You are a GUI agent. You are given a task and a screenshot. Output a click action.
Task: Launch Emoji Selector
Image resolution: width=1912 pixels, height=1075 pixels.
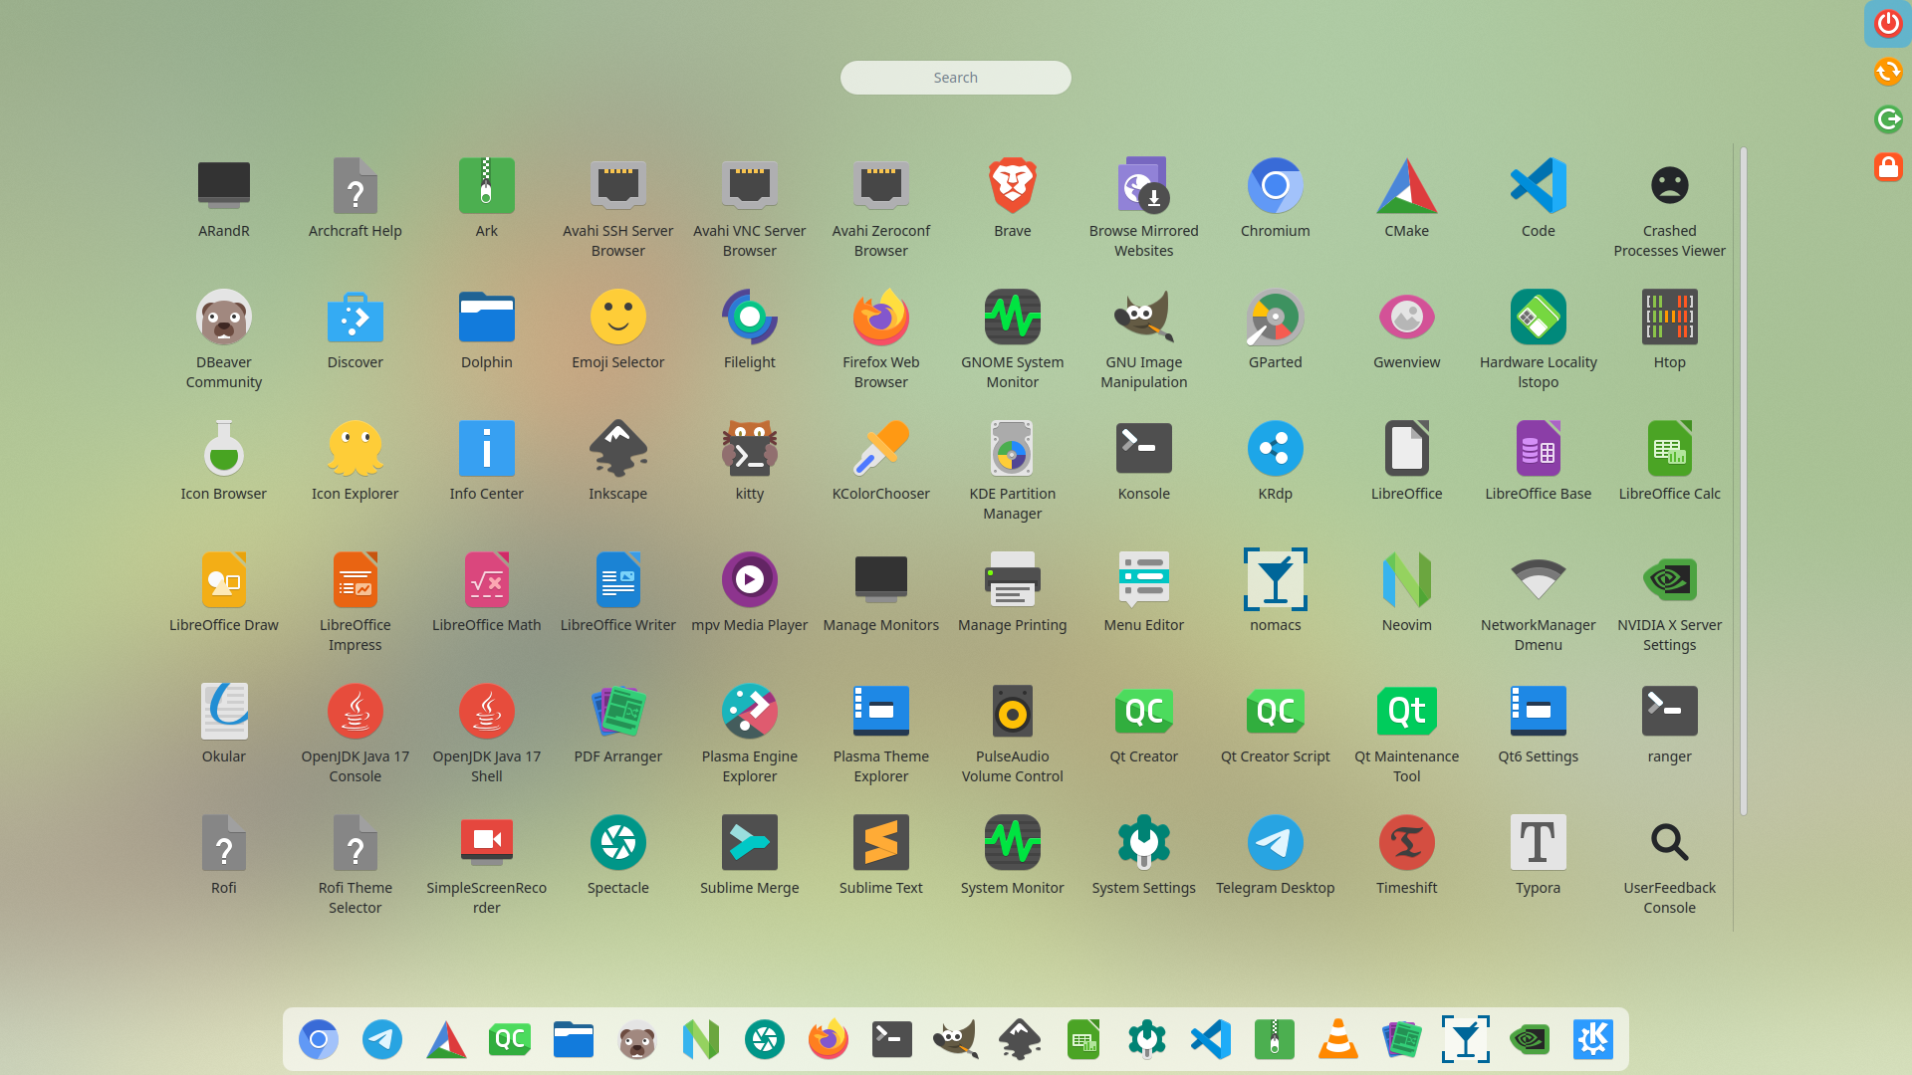(617, 330)
